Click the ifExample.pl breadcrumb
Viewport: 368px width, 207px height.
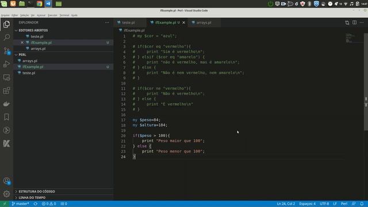coord(134,30)
